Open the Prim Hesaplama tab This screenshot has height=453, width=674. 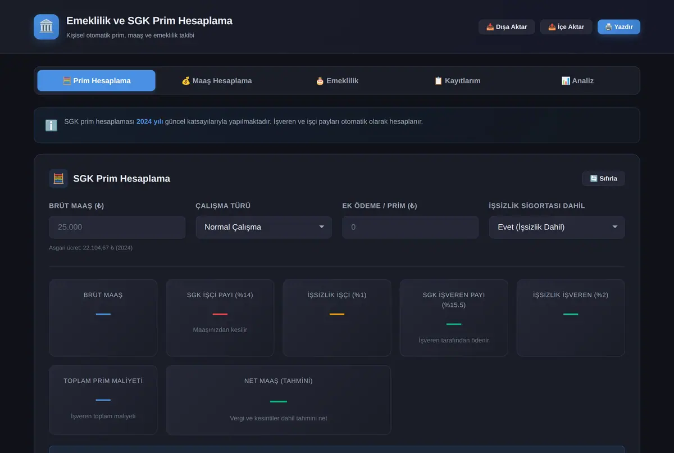(x=97, y=80)
